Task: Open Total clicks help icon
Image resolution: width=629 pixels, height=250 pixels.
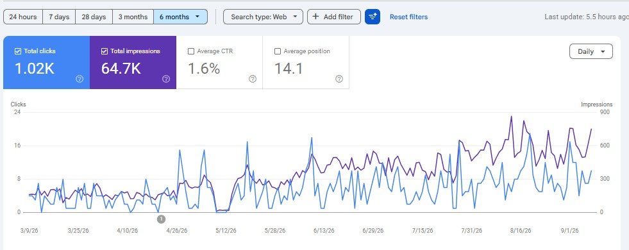Action: [80, 79]
